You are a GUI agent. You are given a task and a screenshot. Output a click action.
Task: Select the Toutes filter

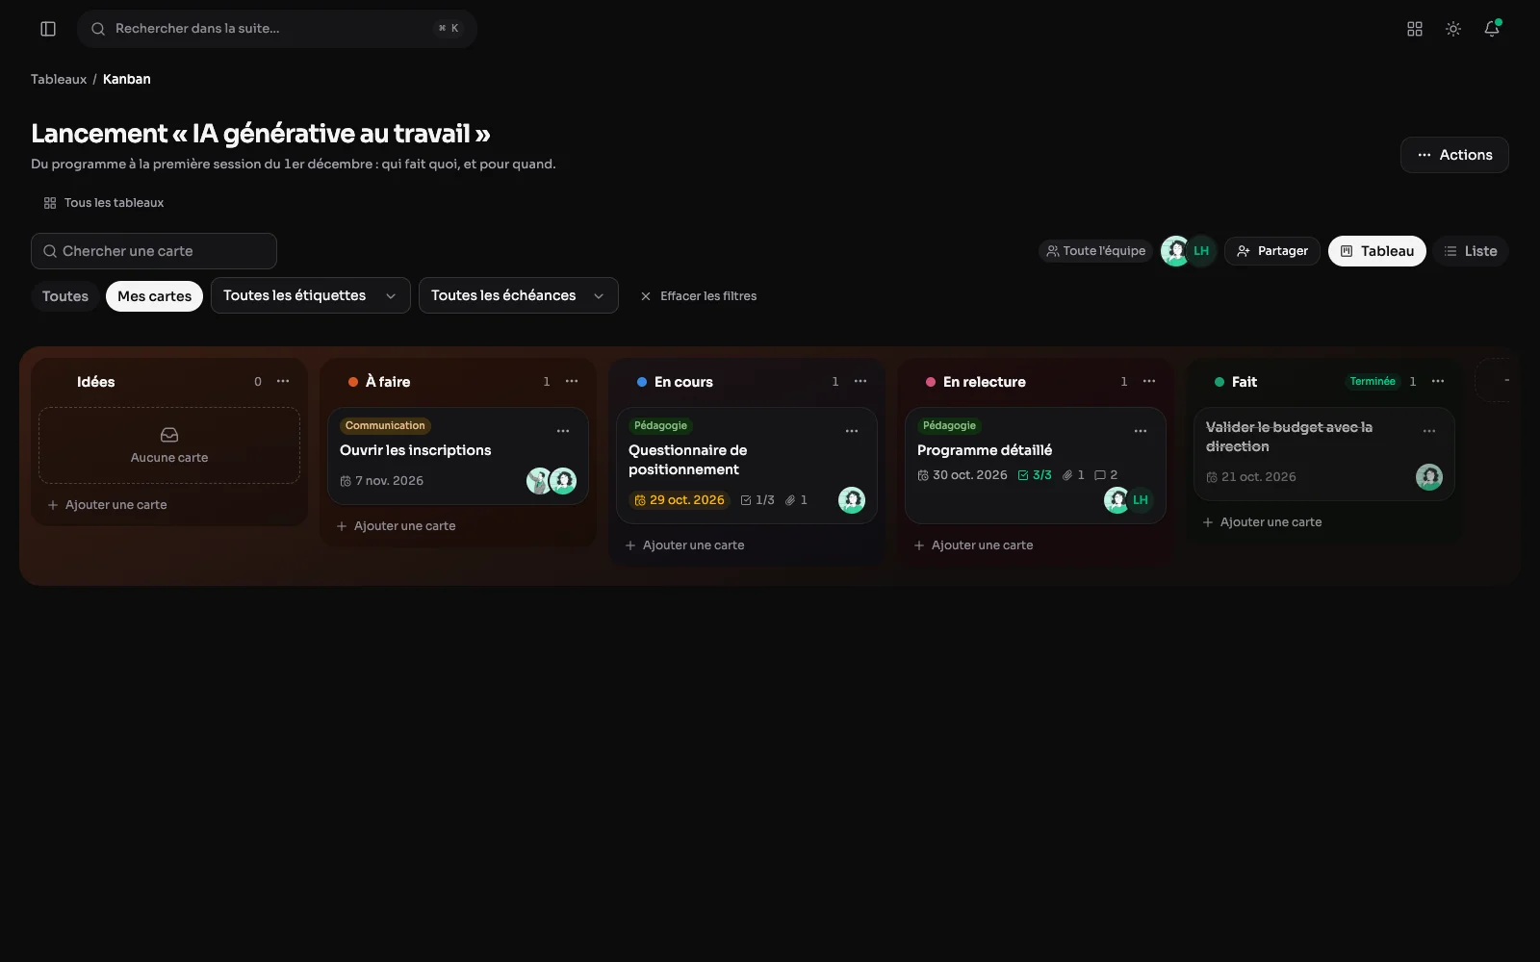tap(65, 296)
